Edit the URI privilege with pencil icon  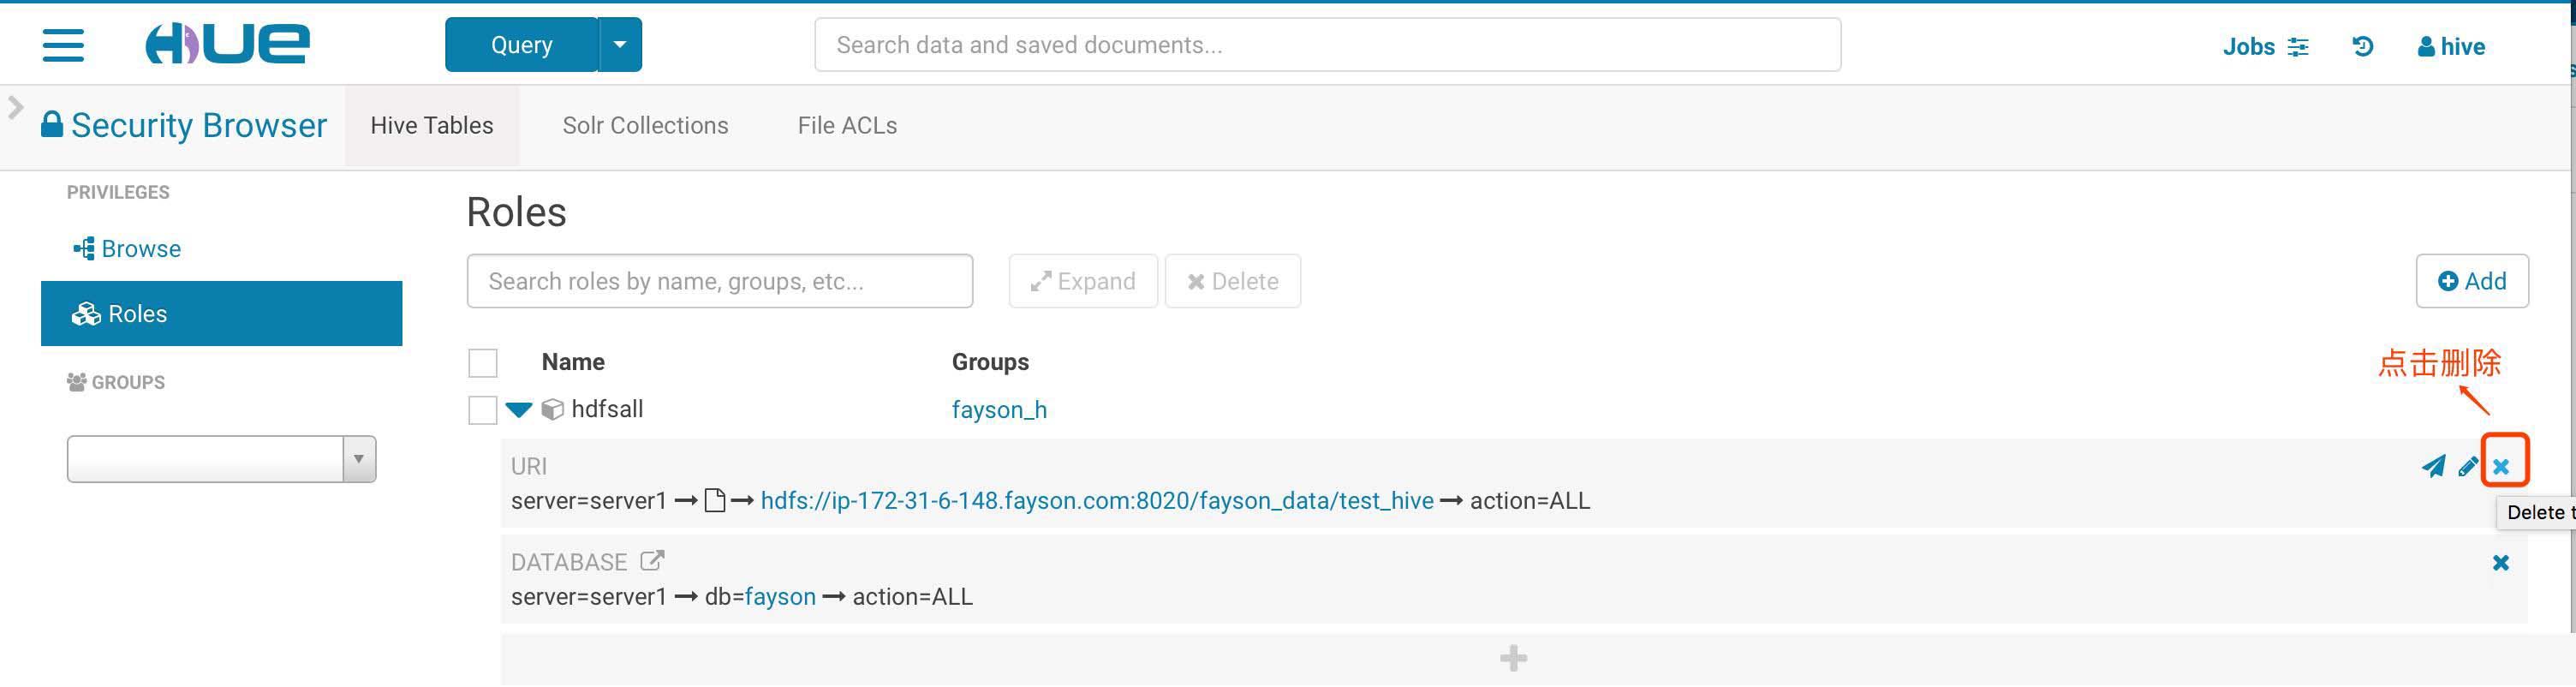2467,466
